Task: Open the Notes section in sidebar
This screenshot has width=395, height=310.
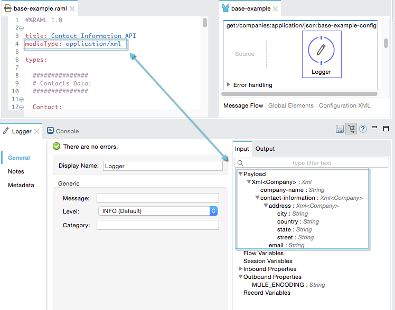Action: [16, 171]
